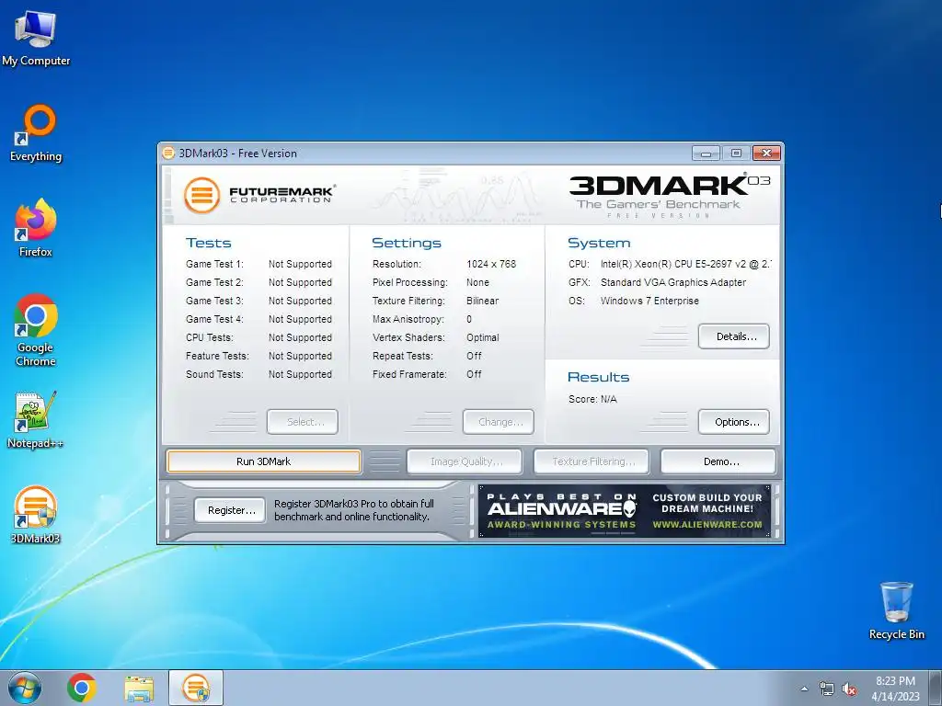Click the "Fixed Framerate:" label
The height and width of the screenshot is (706, 942).
[x=409, y=375]
